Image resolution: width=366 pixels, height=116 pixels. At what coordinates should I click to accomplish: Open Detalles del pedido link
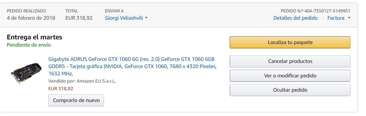pyautogui.click(x=295, y=18)
